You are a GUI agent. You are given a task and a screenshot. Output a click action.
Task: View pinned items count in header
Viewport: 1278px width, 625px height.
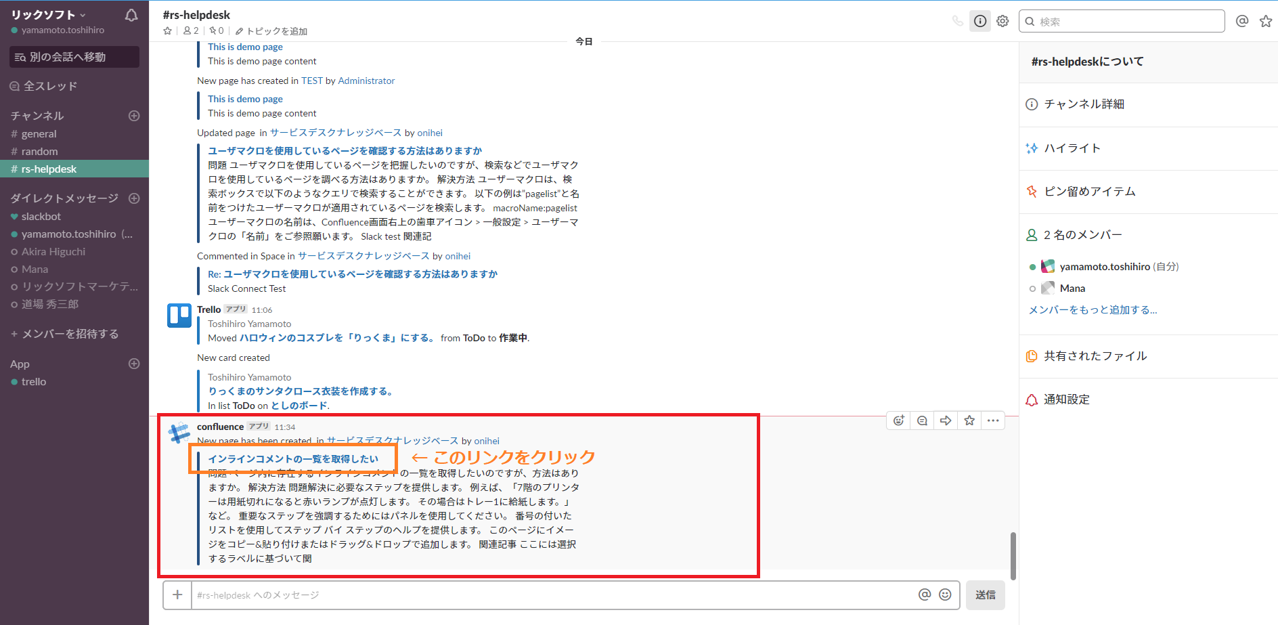coord(217,31)
